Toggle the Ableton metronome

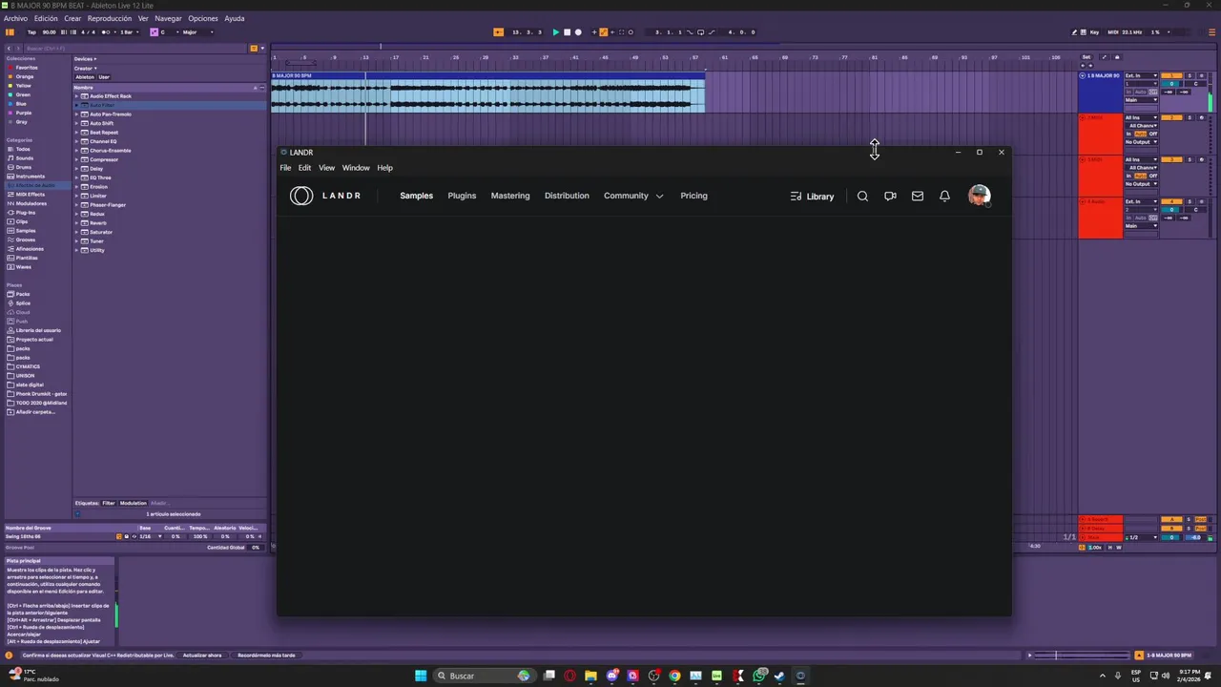pyautogui.click(x=106, y=32)
